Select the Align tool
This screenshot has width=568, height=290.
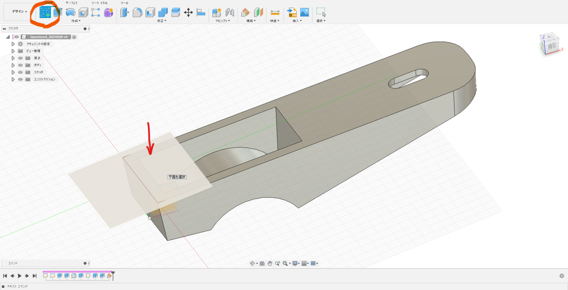click(x=201, y=12)
